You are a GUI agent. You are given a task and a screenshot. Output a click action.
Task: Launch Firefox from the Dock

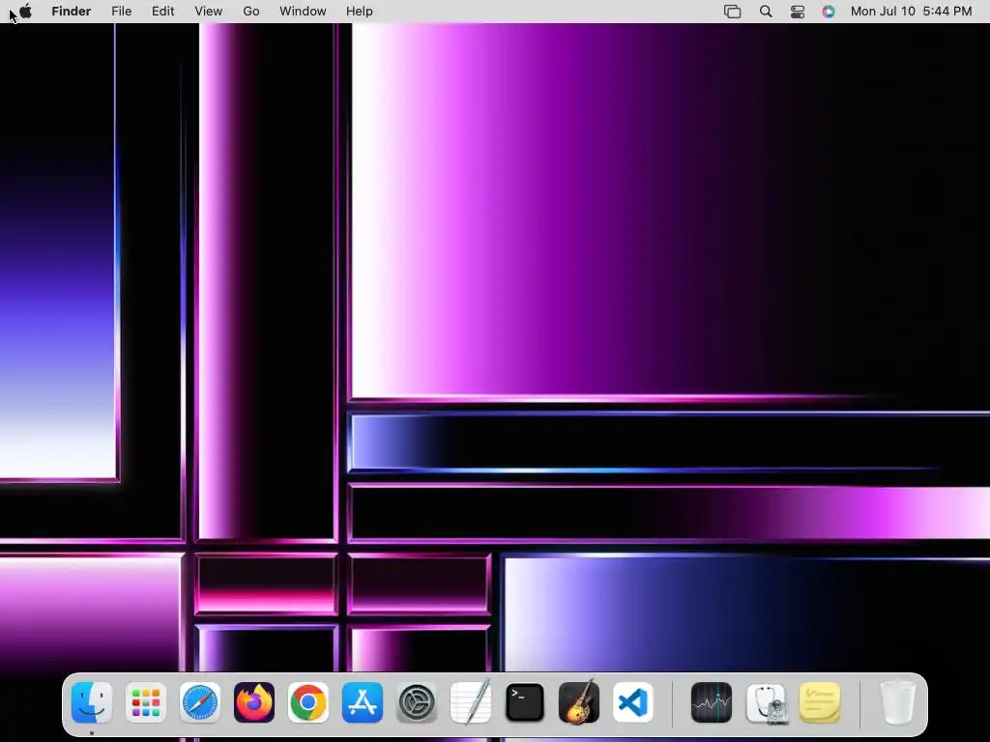(x=254, y=702)
